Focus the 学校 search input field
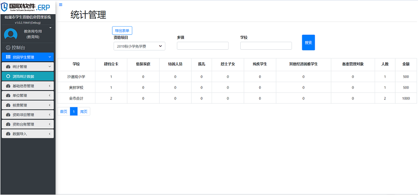 (x=266, y=46)
